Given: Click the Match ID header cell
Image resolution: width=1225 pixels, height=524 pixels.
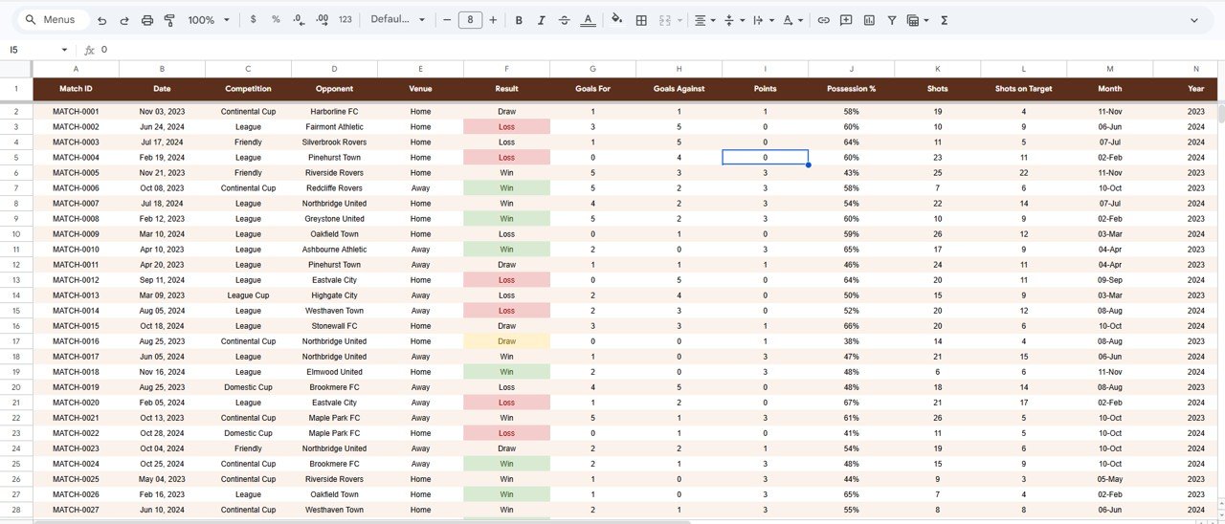Looking at the screenshot, I should click(x=76, y=89).
